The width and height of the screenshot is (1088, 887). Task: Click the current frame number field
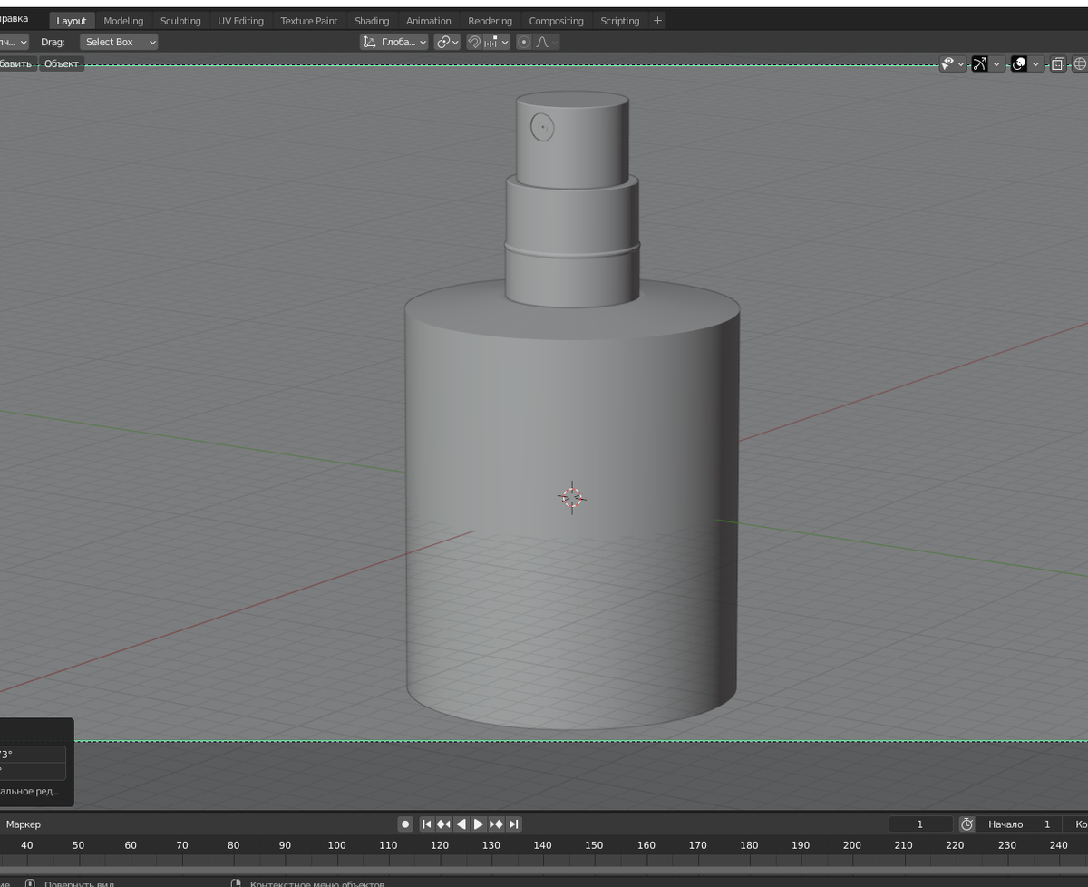click(920, 824)
